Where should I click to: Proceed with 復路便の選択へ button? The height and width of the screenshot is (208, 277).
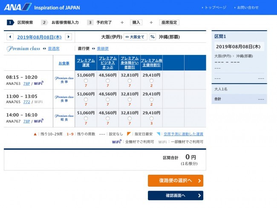coord(176,181)
